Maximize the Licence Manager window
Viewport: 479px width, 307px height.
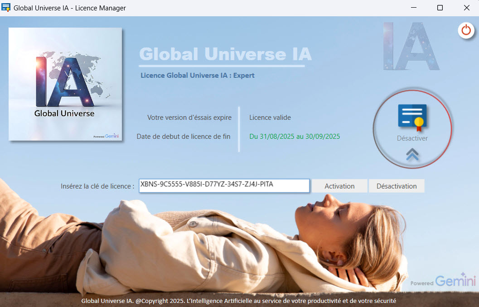[440, 8]
